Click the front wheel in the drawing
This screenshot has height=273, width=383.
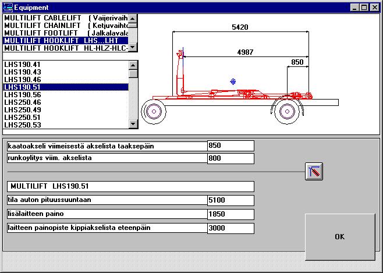(x=154, y=112)
